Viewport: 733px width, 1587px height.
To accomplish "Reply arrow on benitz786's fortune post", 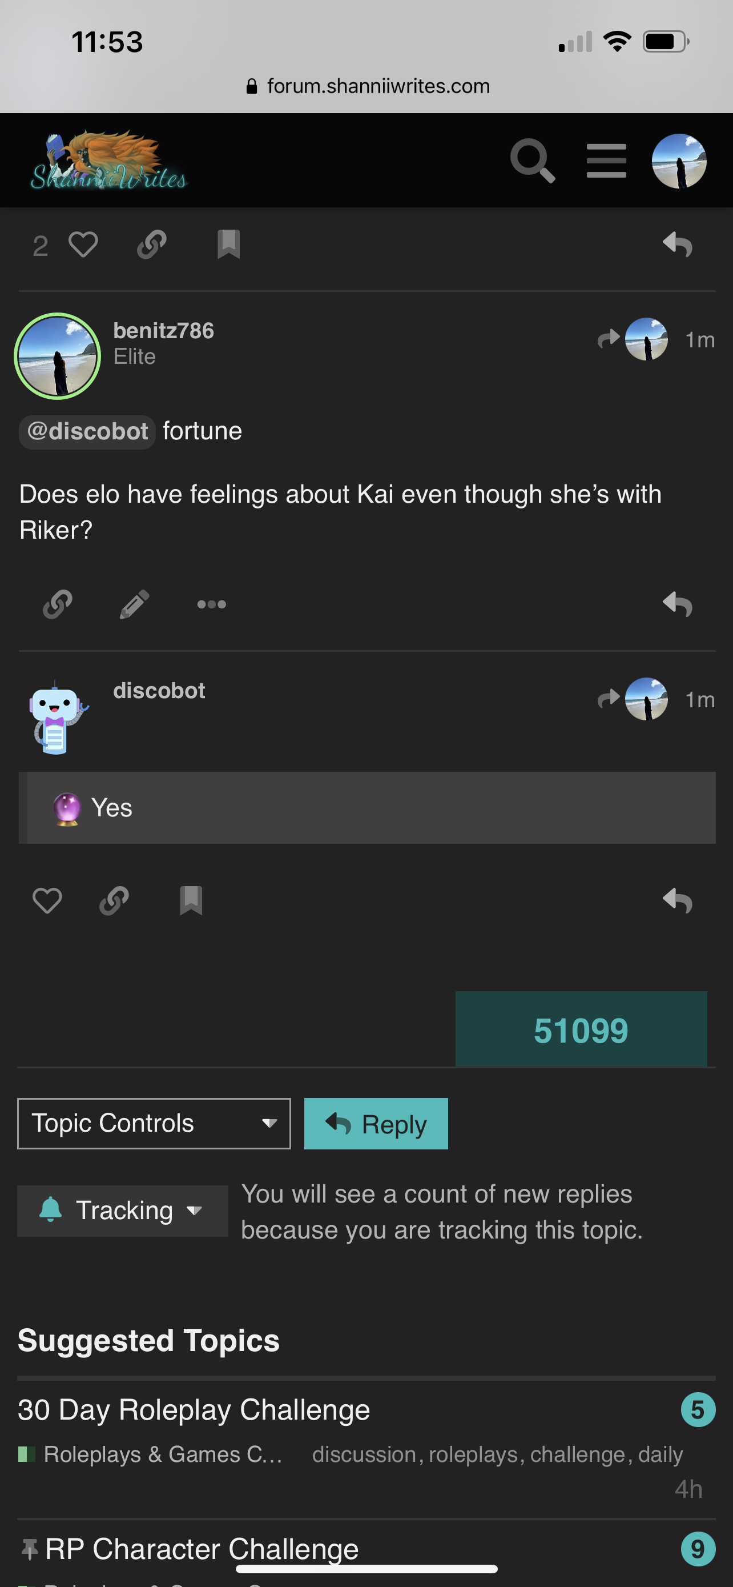I will (x=678, y=604).
